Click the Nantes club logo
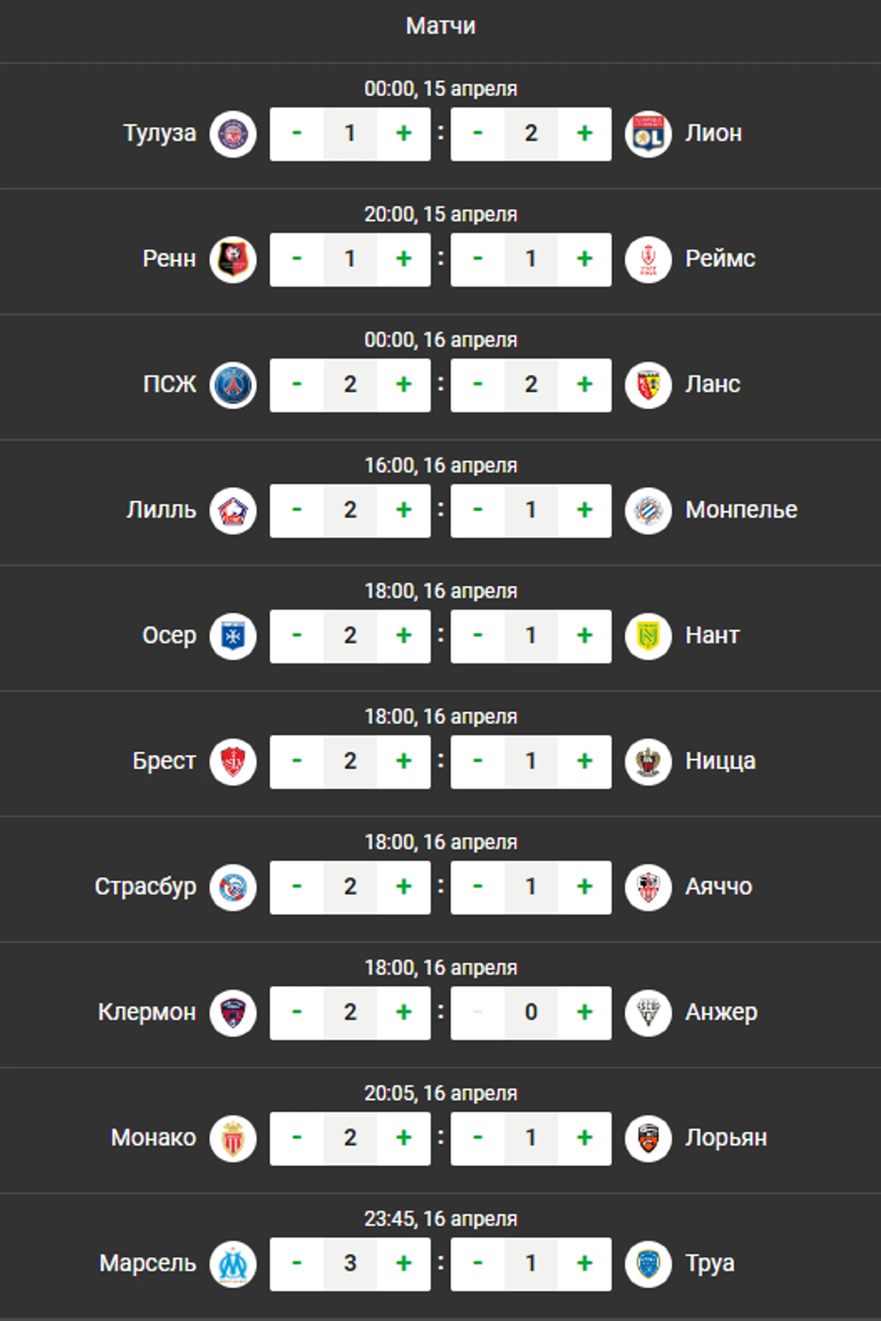 coord(648,636)
